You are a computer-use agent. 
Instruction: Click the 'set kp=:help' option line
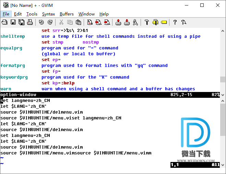[58, 83]
